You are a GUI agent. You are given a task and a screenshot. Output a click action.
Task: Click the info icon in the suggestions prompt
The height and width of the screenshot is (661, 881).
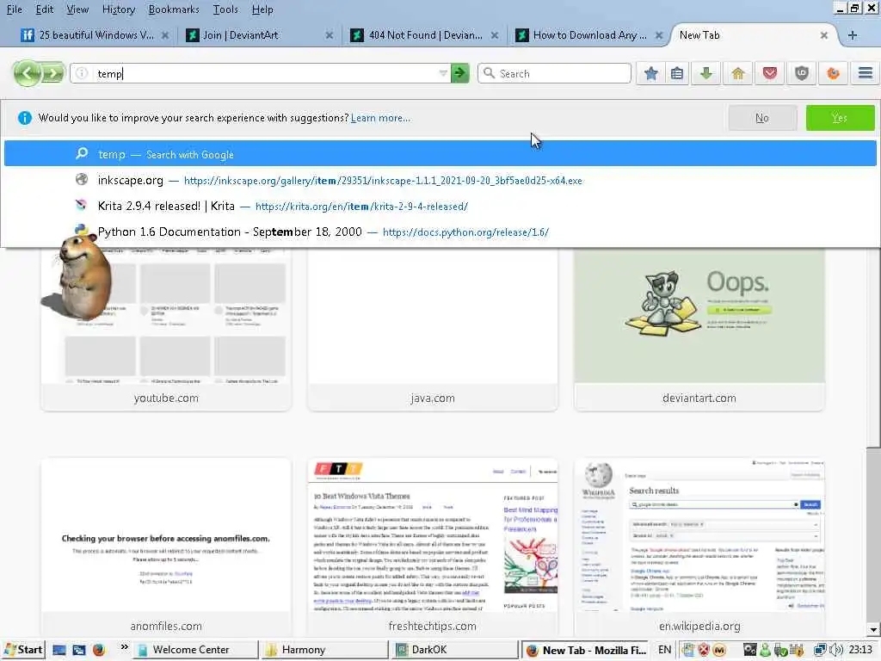pyautogui.click(x=25, y=118)
